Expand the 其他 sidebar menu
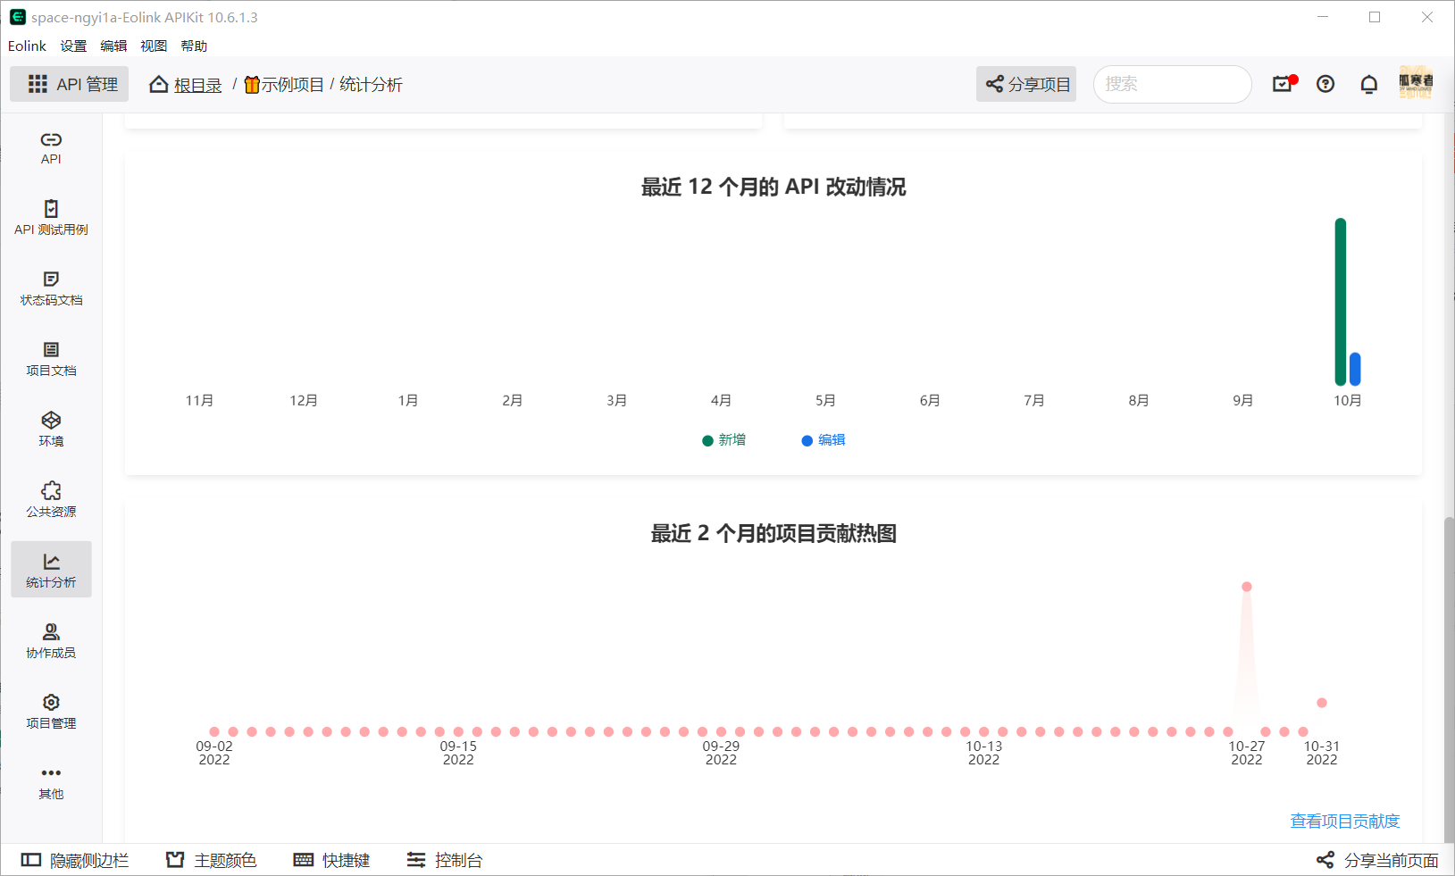Screen dimensions: 1455x876 (x=51, y=780)
